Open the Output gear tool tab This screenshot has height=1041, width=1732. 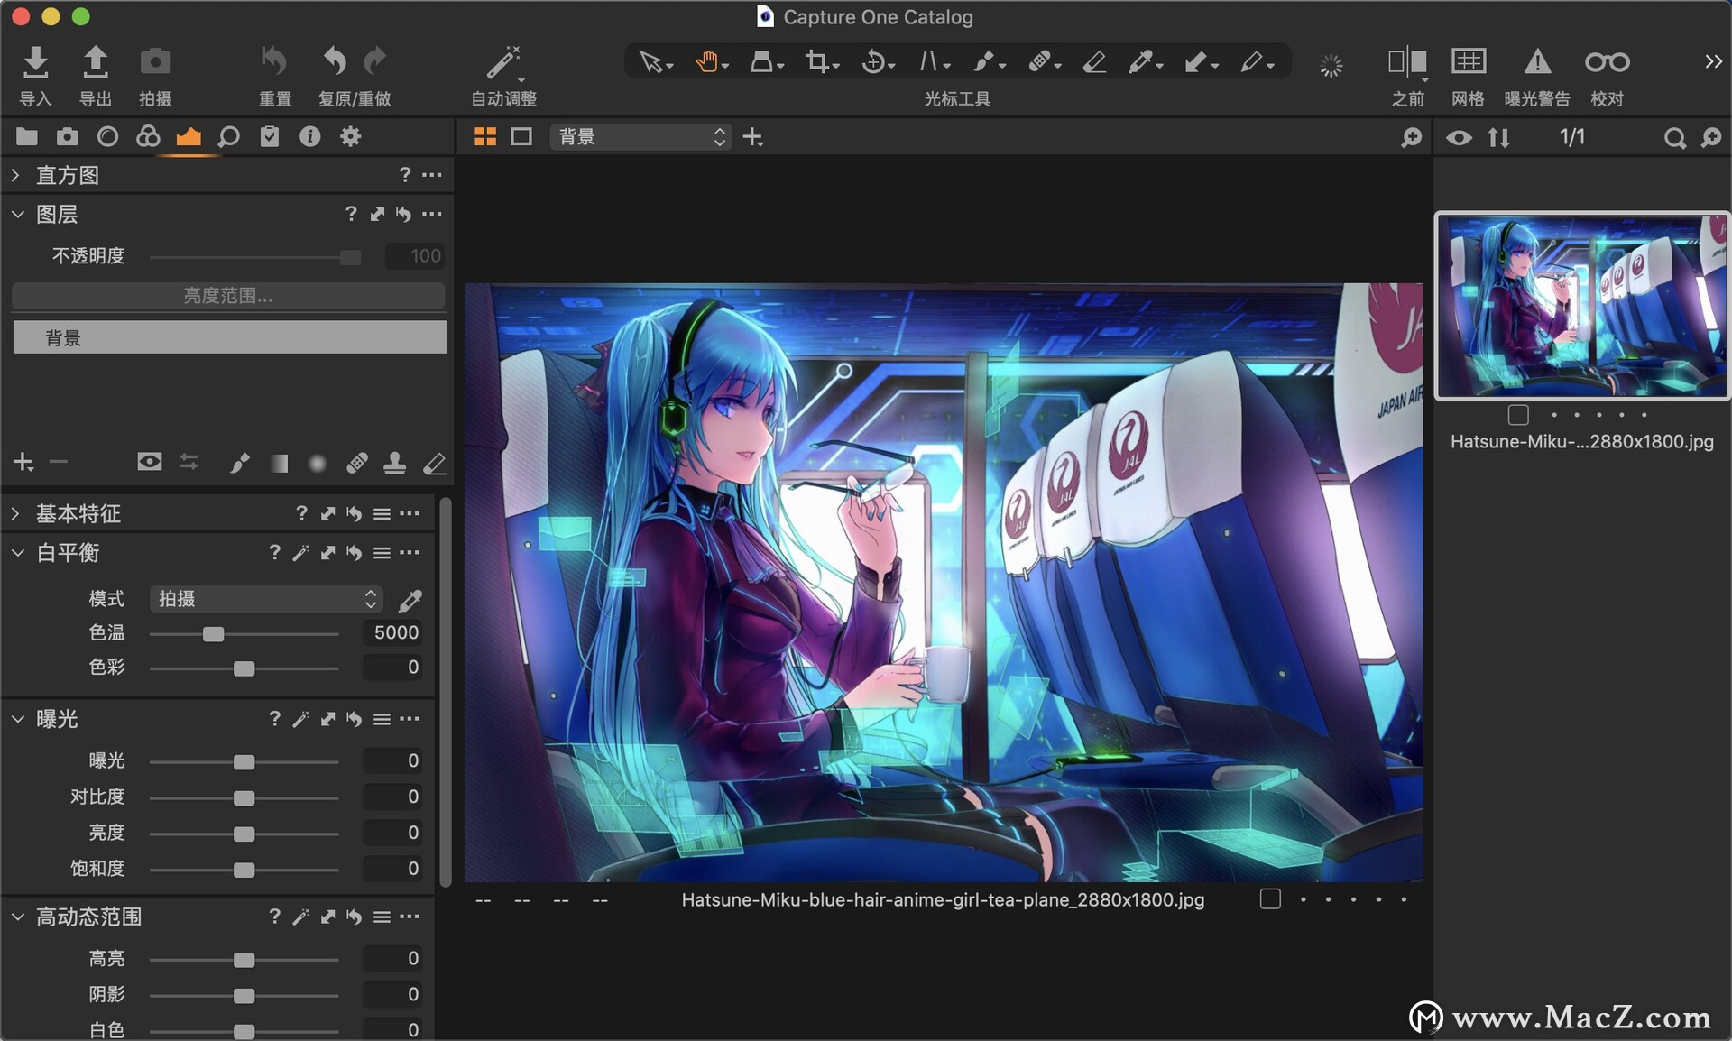[350, 136]
